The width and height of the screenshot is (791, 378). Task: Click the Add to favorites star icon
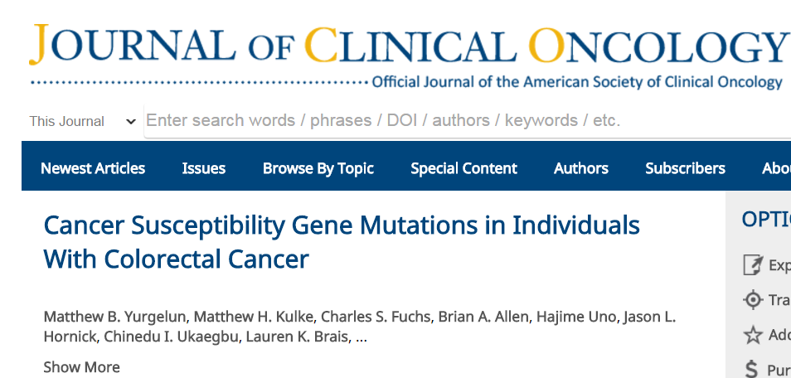tap(753, 335)
